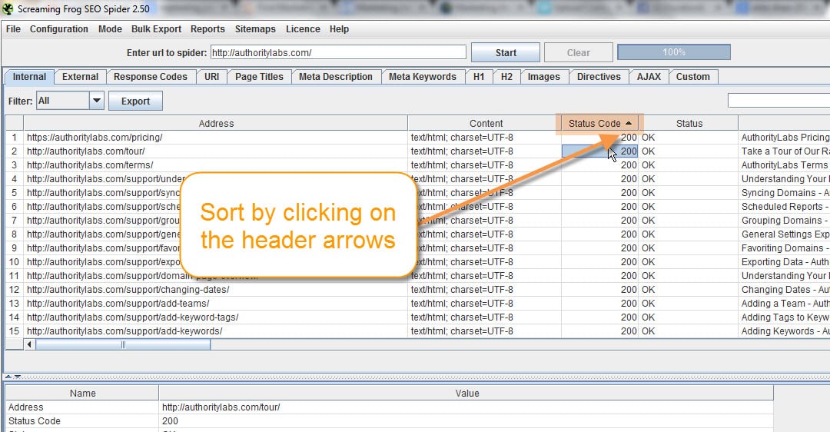
Task: Click row number 15 in the table
Action: (x=15, y=331)
